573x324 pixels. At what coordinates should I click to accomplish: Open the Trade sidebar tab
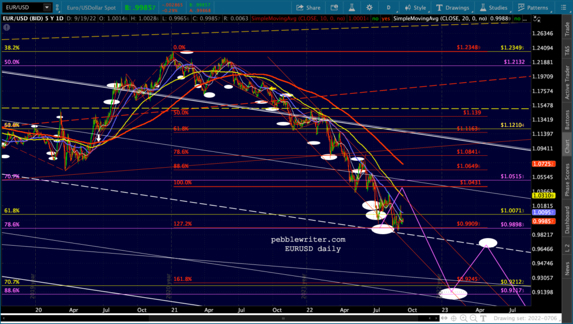(567, 29)
